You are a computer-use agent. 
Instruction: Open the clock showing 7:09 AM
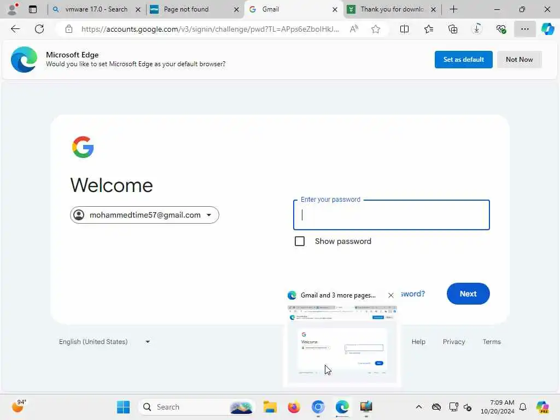point(498,407)
